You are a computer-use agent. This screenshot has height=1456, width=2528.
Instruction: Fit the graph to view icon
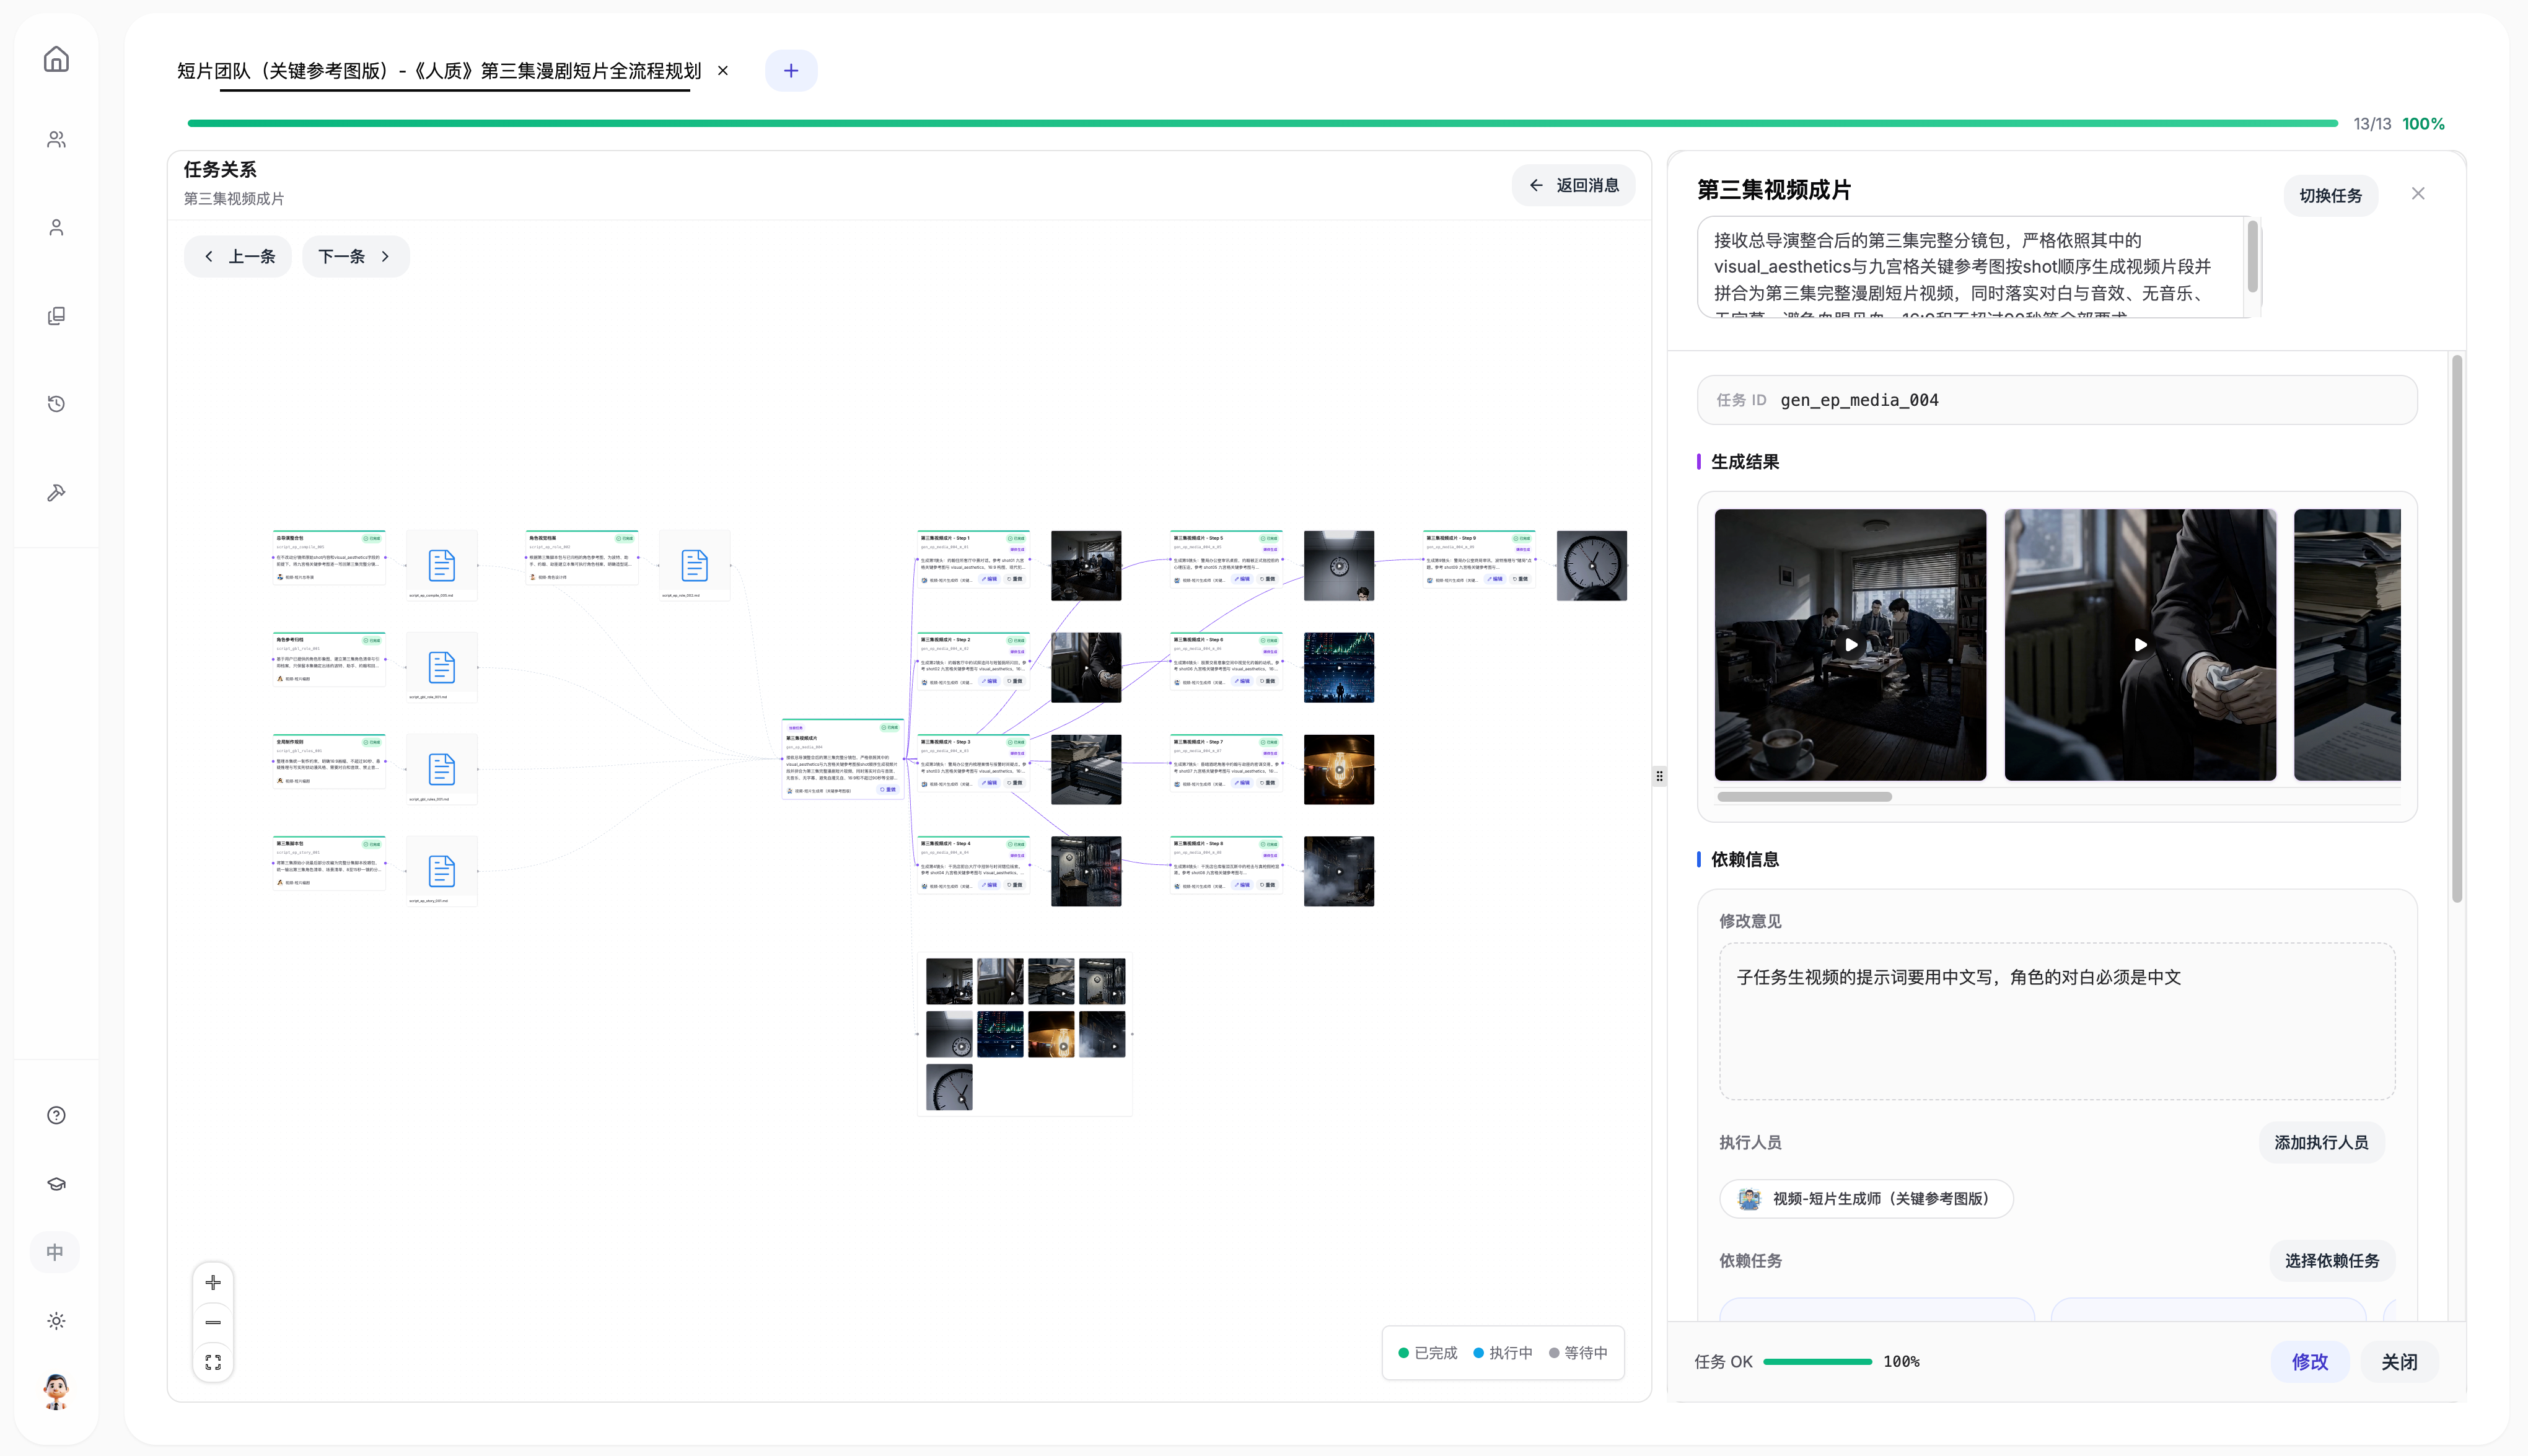[x=213, y=1362]
